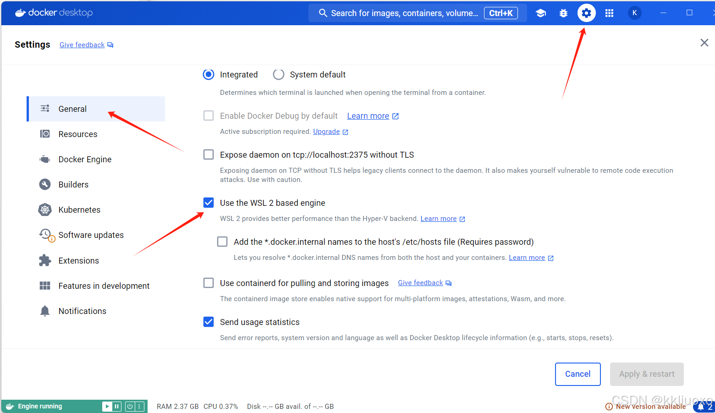Open the General settings section
This screenshot has height=413, width=715.
(96, 109)
